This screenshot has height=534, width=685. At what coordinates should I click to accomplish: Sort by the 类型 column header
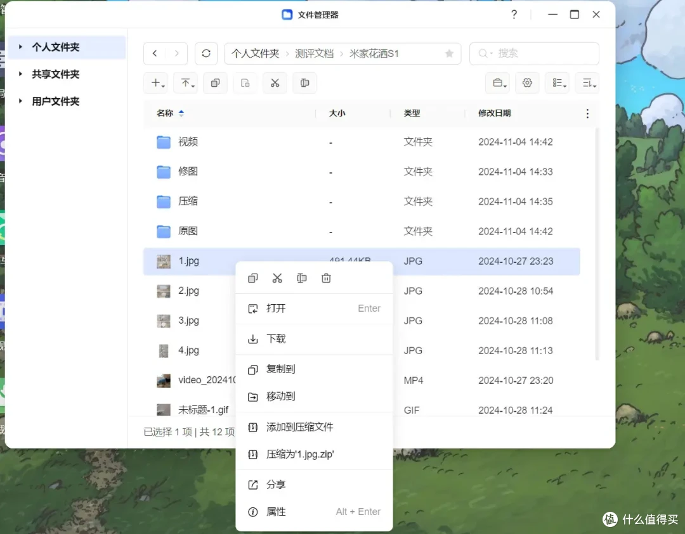tap(412, 113)
